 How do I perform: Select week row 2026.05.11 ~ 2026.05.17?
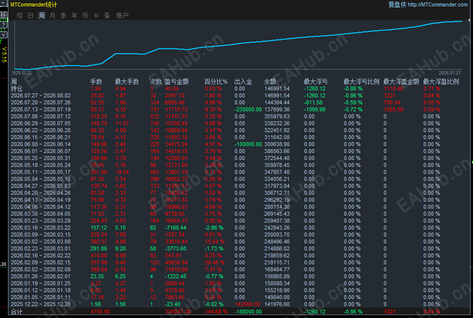[41, 172]
